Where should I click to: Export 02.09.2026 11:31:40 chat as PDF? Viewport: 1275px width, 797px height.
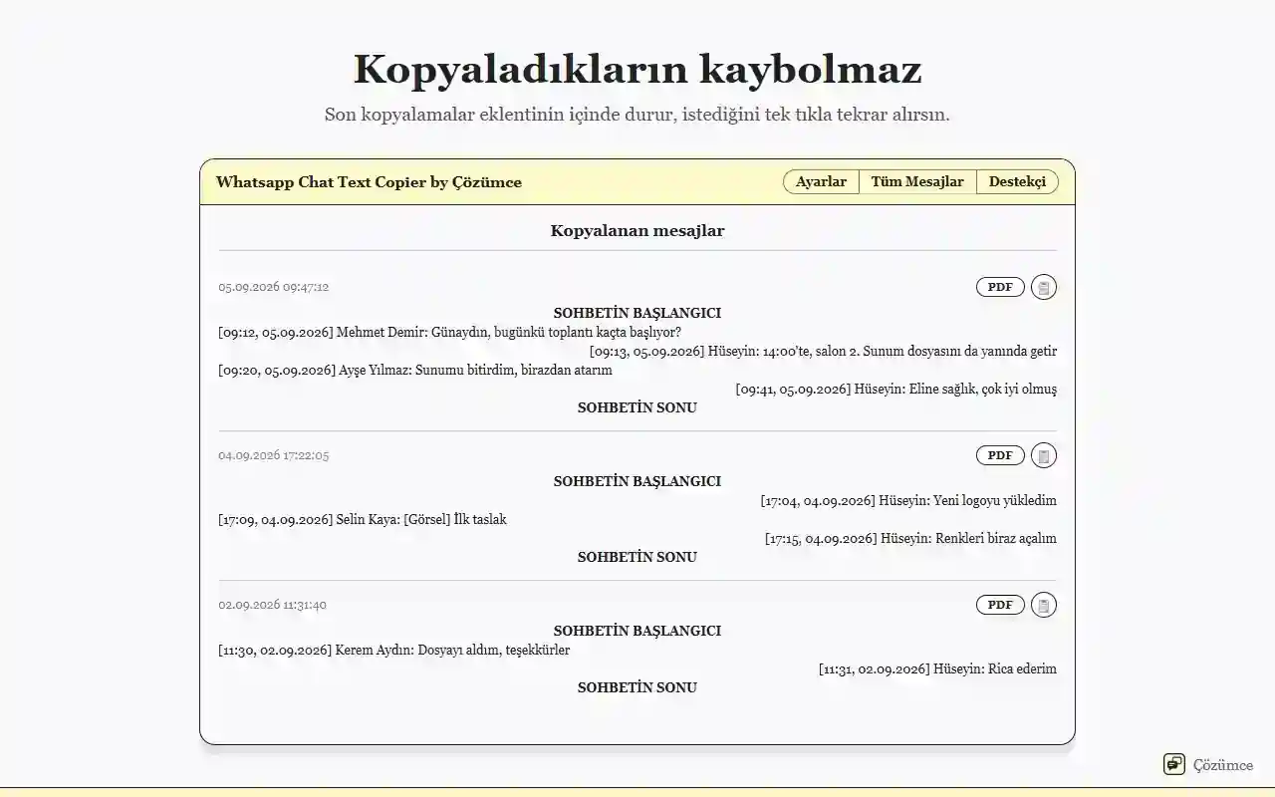[1000, 605]
